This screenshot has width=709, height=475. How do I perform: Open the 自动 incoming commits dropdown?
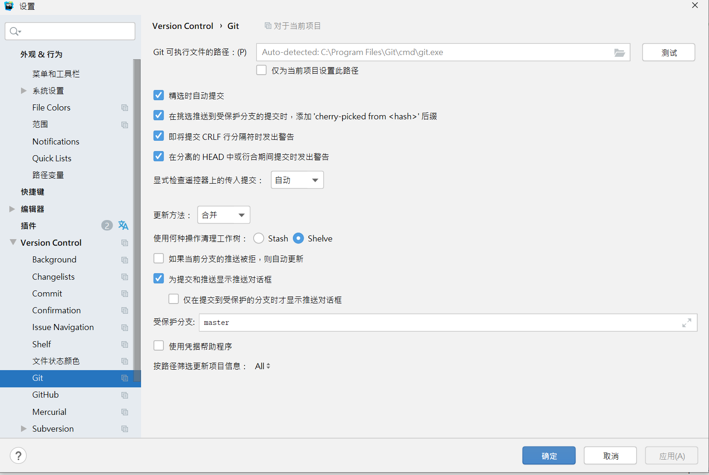coord(297,180)
